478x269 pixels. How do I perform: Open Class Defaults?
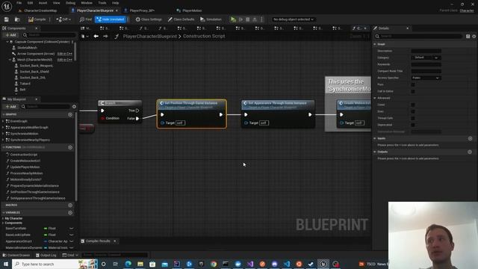(x=181, y=19)
